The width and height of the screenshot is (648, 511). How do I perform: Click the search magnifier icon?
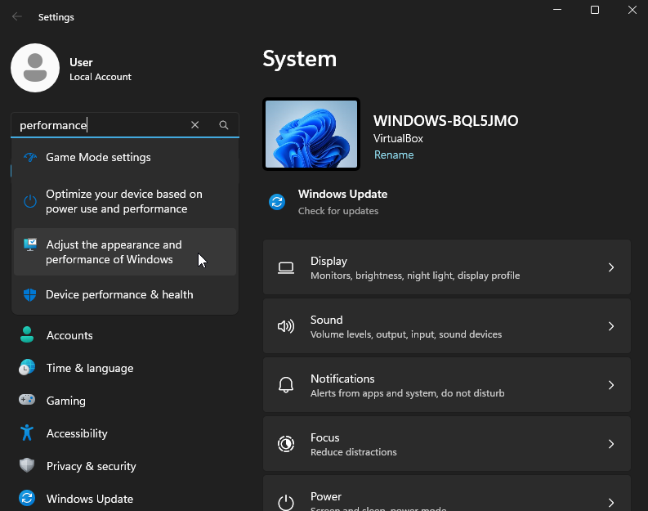click(x=224, y=125)
